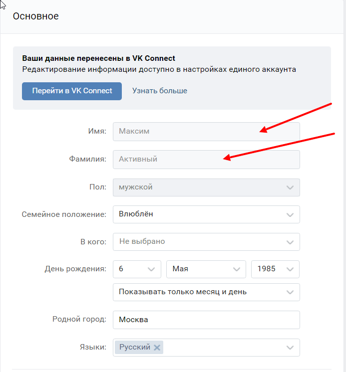Follow the Узнать больше link

[160, 91]
